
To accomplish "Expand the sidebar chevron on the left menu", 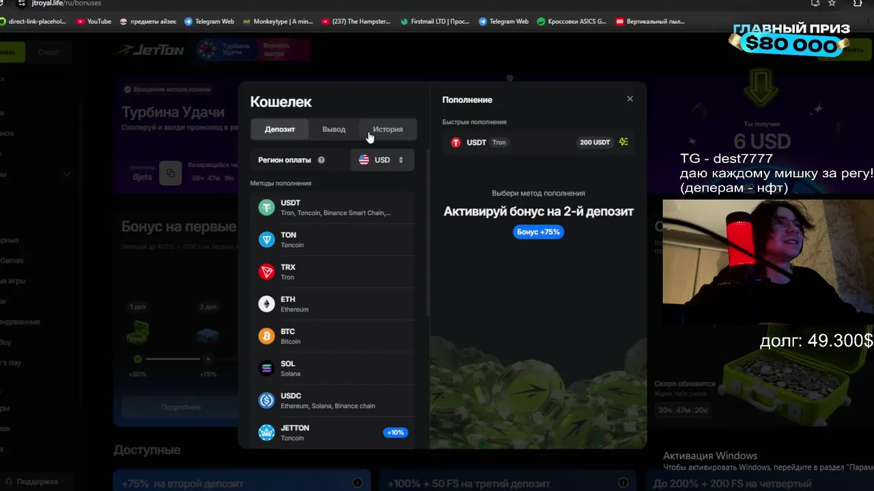I will point(66,175).
